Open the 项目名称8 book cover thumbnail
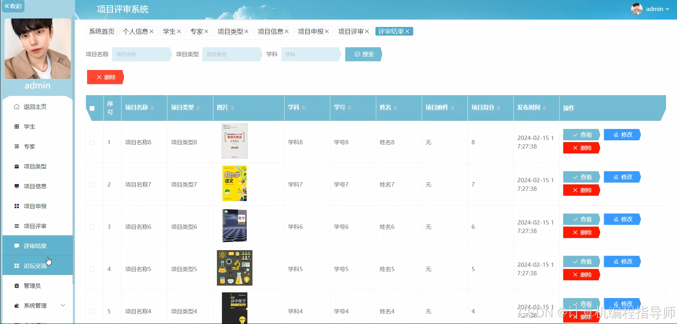The height and width of the screenshot is (324, 677). pos(235,141)
